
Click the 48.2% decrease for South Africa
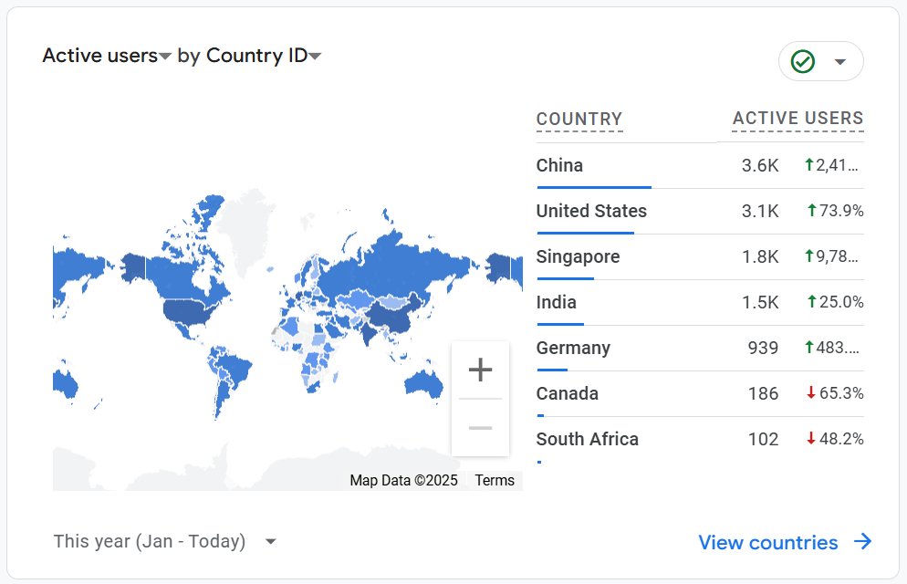(x=835, y=439)
